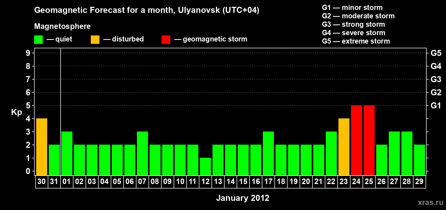
Task: Click the G4 — severe storm legend line
Action: coord(353,33)
